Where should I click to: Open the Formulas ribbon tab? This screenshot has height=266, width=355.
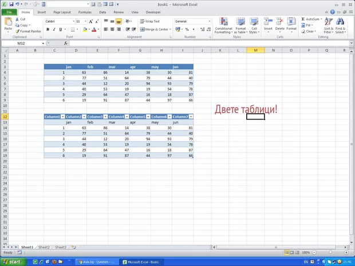85,11
